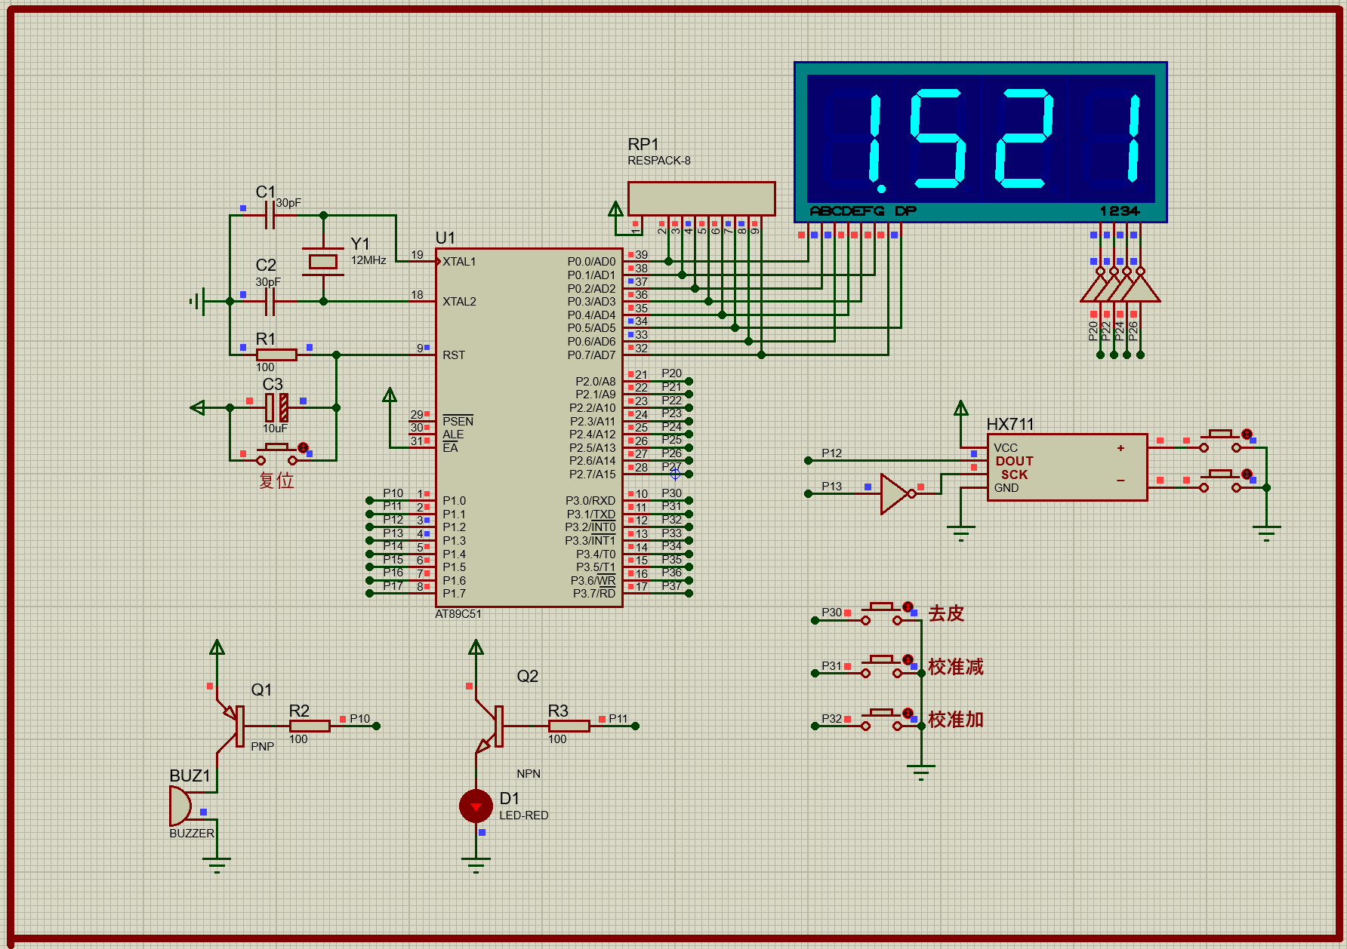Select the RESPACK-8 value label
The height and width of the screenshot is (949, 1347).
tap(659, 161)
